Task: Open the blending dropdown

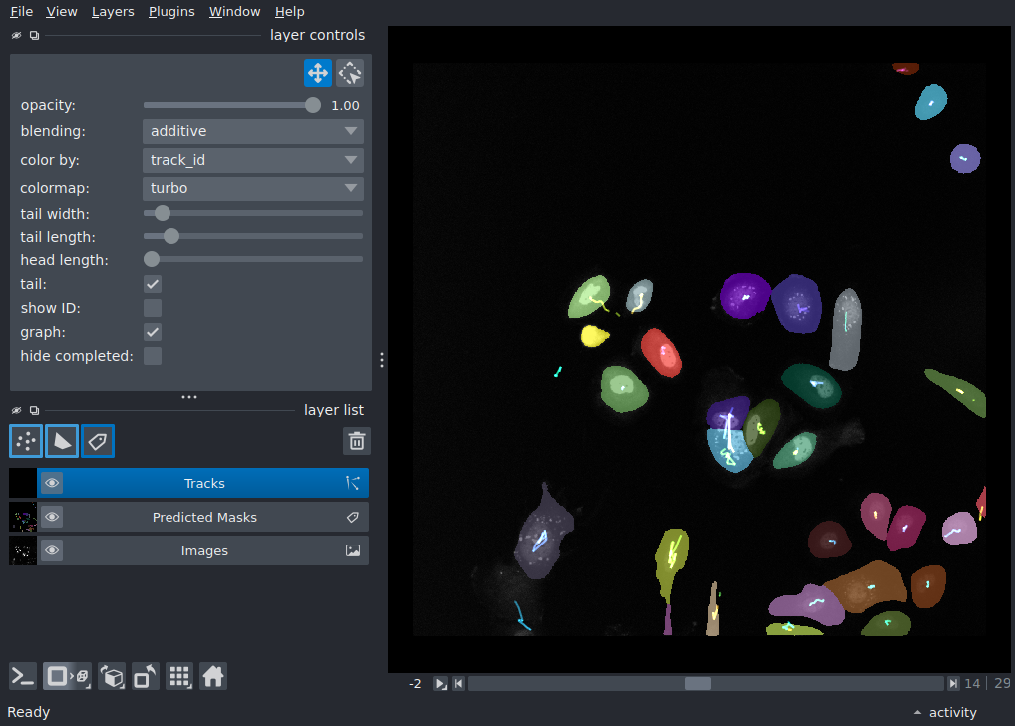Action: [253, 131]
